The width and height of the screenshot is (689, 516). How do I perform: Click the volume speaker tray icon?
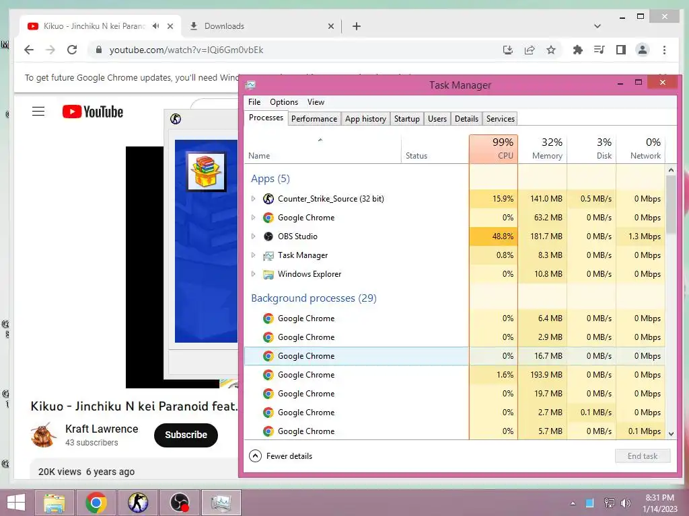point(625,503)
